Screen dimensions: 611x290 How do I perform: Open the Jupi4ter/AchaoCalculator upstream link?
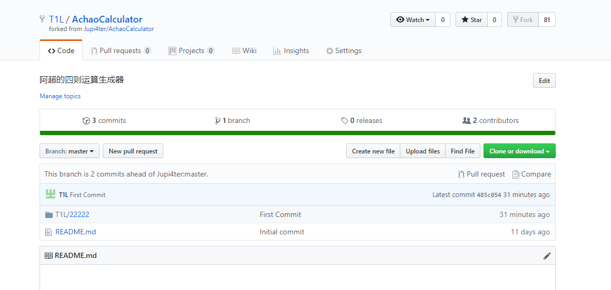click(x=119, y=29)
